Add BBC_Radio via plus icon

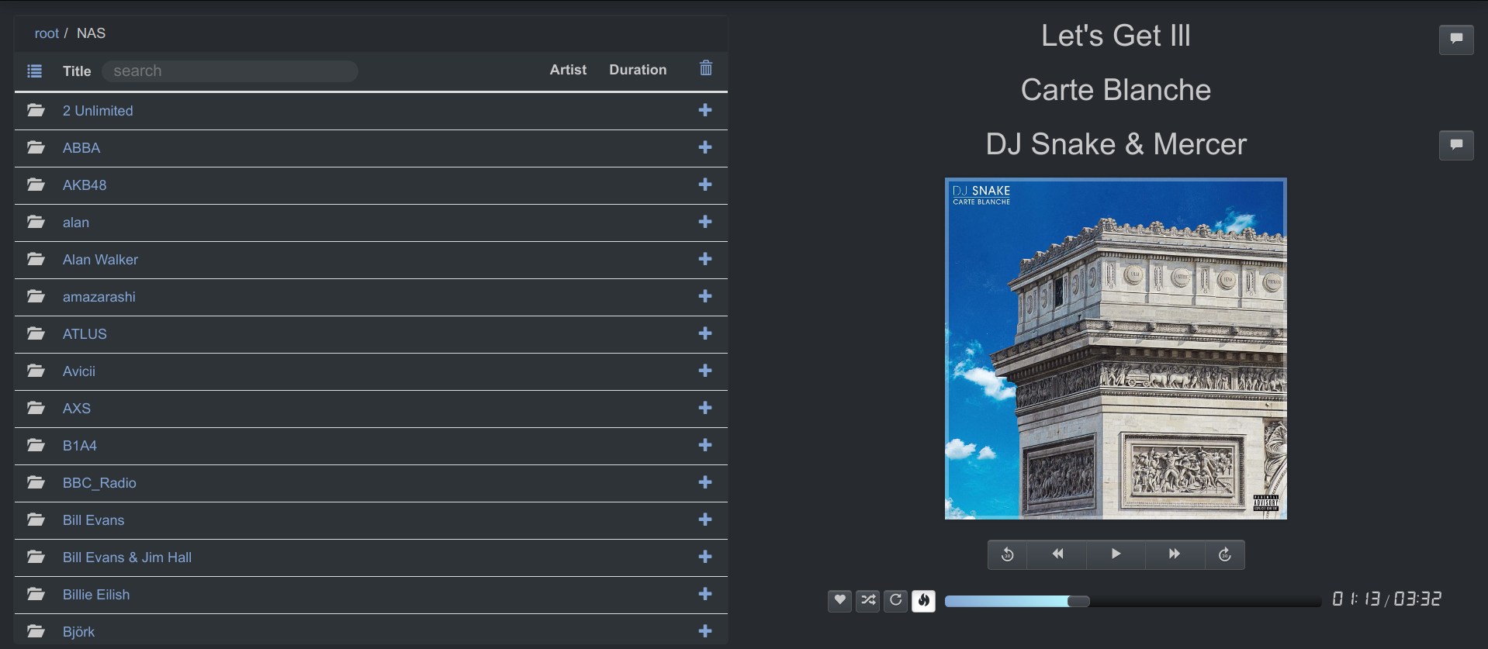(x=705, y=482)
